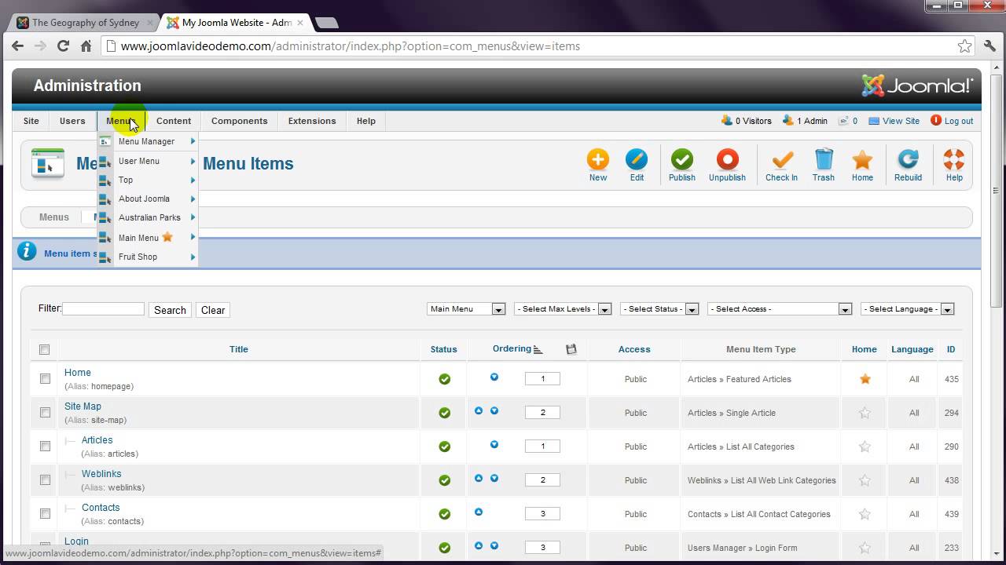Sort by Title column header

tap(239, 349)
